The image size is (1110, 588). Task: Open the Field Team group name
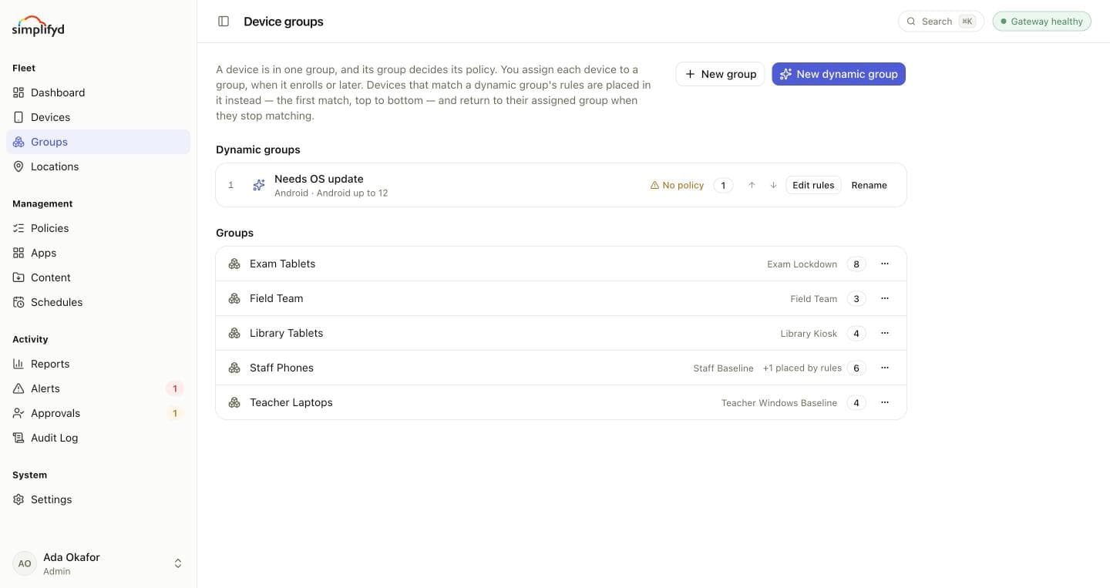pyautogui.click(x=276, y=298)
